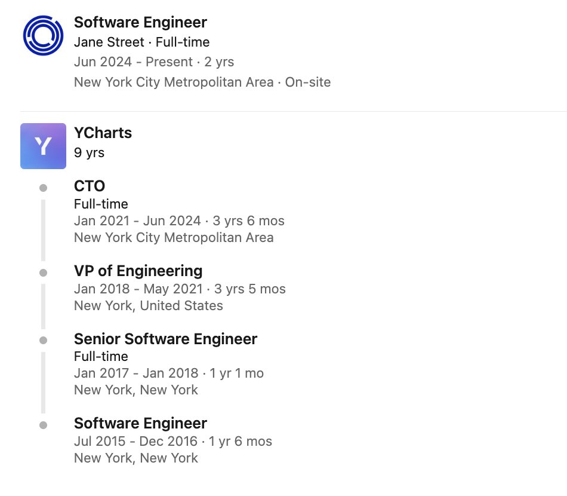Click the timeline dot beside VP of Engineering
Image resolution: width=567 pixels, height=496 pixels.
43,273
